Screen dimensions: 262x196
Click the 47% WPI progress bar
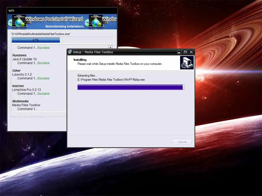(x=62, y=40)
